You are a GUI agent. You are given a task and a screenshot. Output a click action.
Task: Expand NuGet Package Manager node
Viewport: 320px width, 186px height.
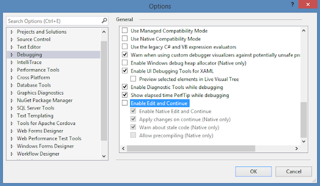tap(12, 100)
